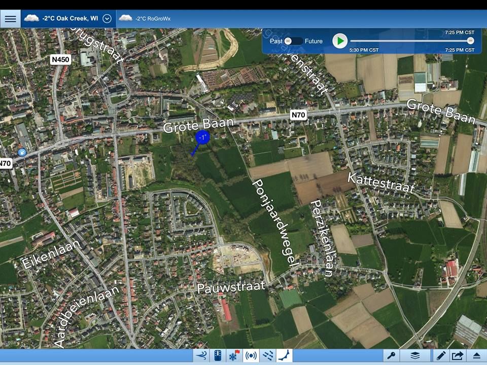Click the 5:30 PM CST start time label
This screenshot has height=365, width=487.
click(364, 50)
